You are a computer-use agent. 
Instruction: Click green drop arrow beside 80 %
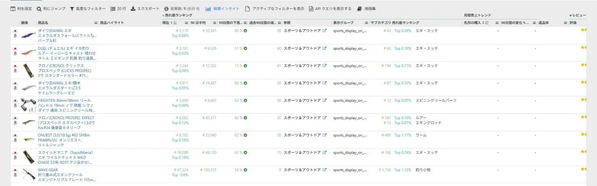tap(246, 83)
